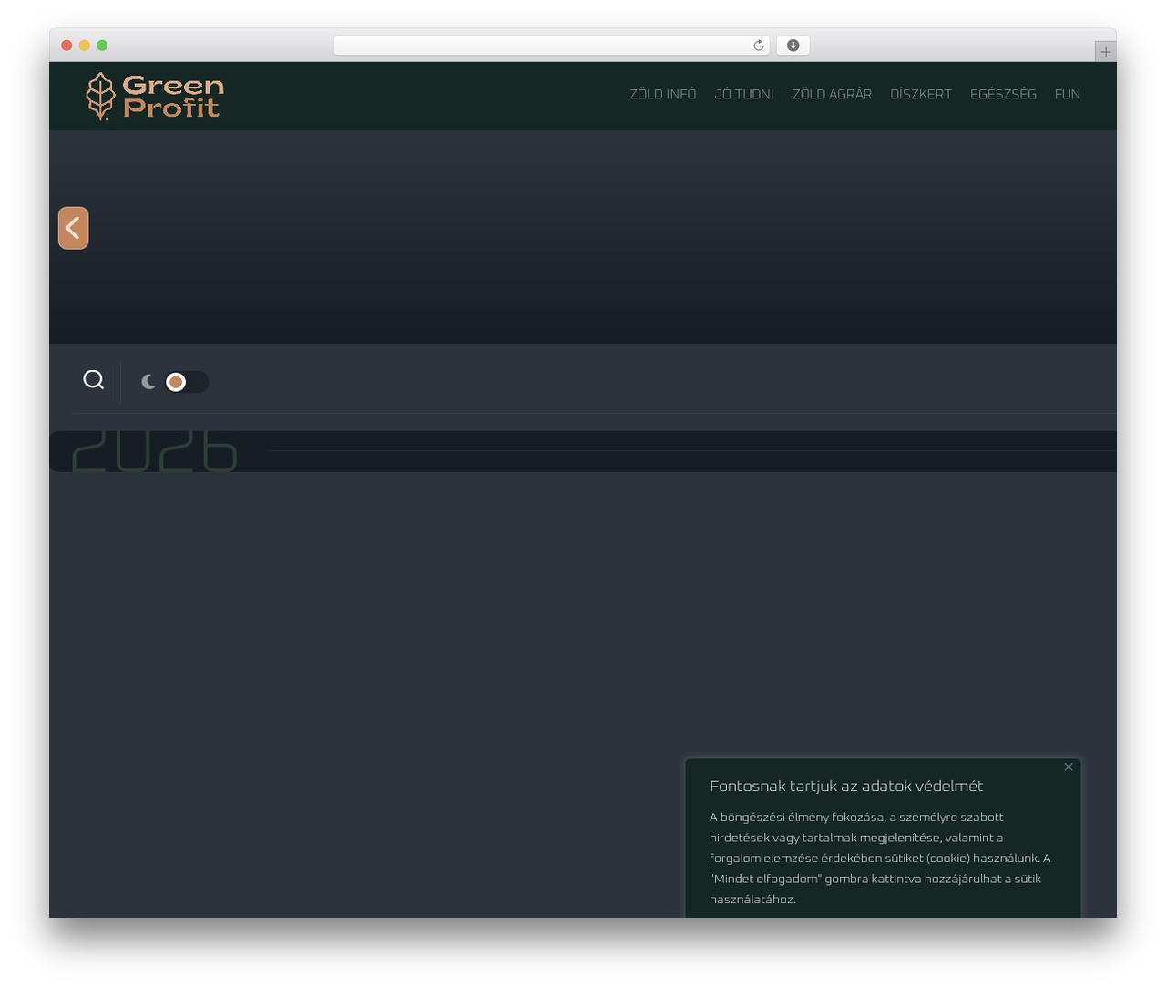
Task: Click the Green Profit brand name
Action: tap(173, 97)
